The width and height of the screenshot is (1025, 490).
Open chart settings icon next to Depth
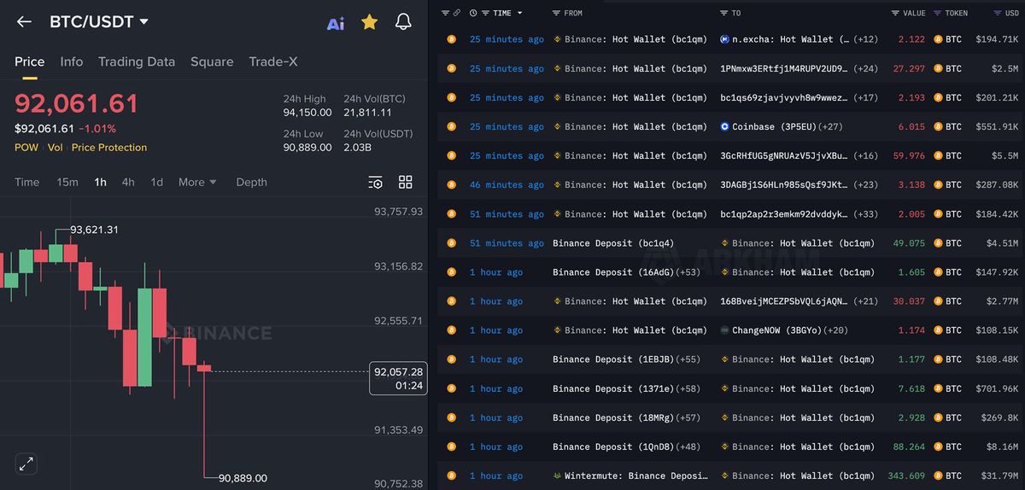[375, 182]
